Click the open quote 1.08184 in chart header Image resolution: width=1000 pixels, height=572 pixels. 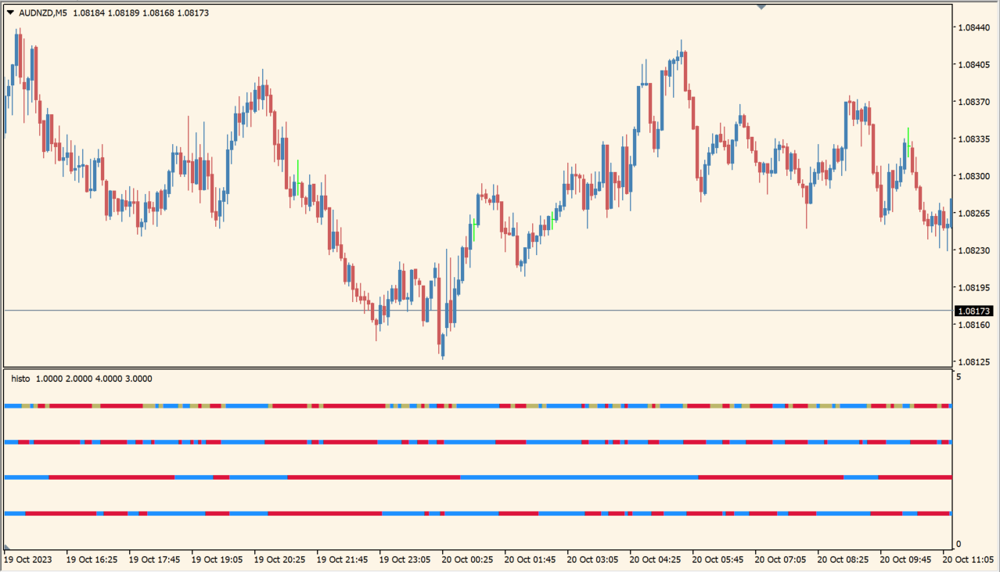pyautogui.click(x=87, y=13)
